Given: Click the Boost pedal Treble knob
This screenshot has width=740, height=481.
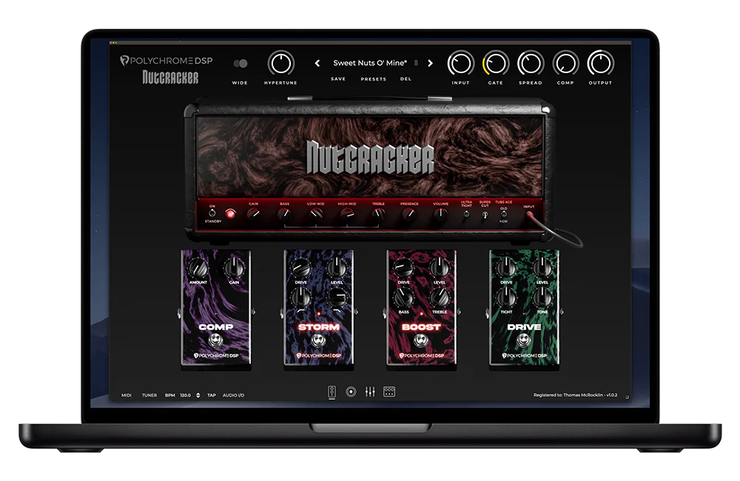Looking at the screenshot, I should click(440, 298).
